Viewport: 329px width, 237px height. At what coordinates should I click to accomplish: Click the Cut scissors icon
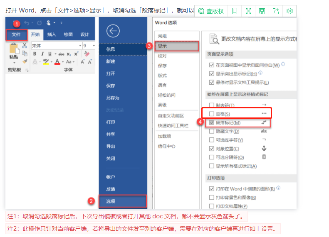[25, 45]
